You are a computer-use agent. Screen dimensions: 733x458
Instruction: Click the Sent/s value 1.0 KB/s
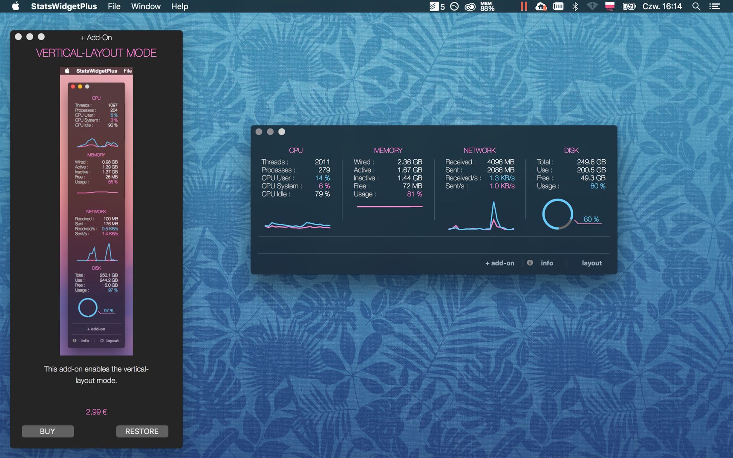[x=502, y=186]
